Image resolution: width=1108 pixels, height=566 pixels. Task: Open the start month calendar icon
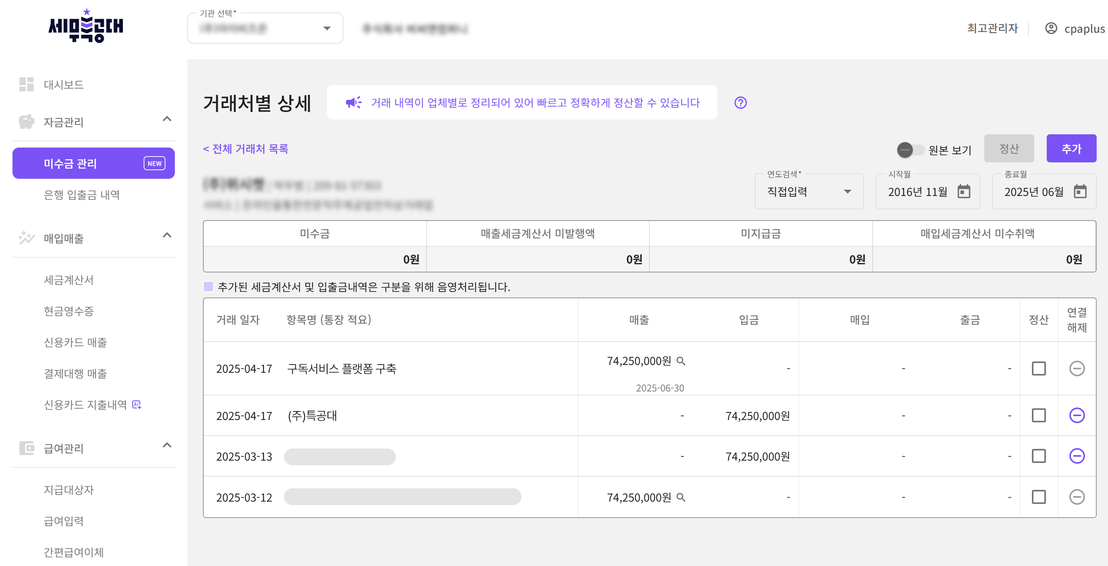coord(964,191)
